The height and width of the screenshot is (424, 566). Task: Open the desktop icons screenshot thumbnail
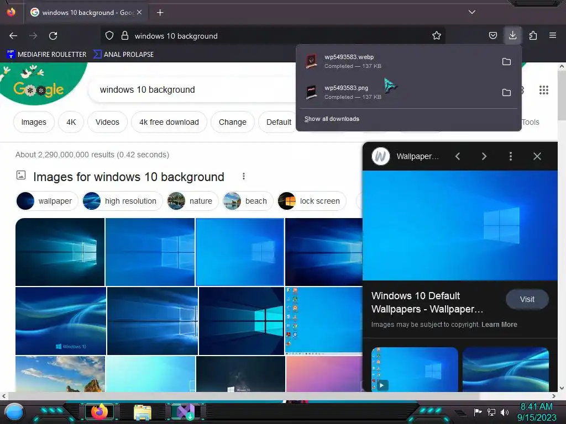pyautogui.click(x=324, y=321)
